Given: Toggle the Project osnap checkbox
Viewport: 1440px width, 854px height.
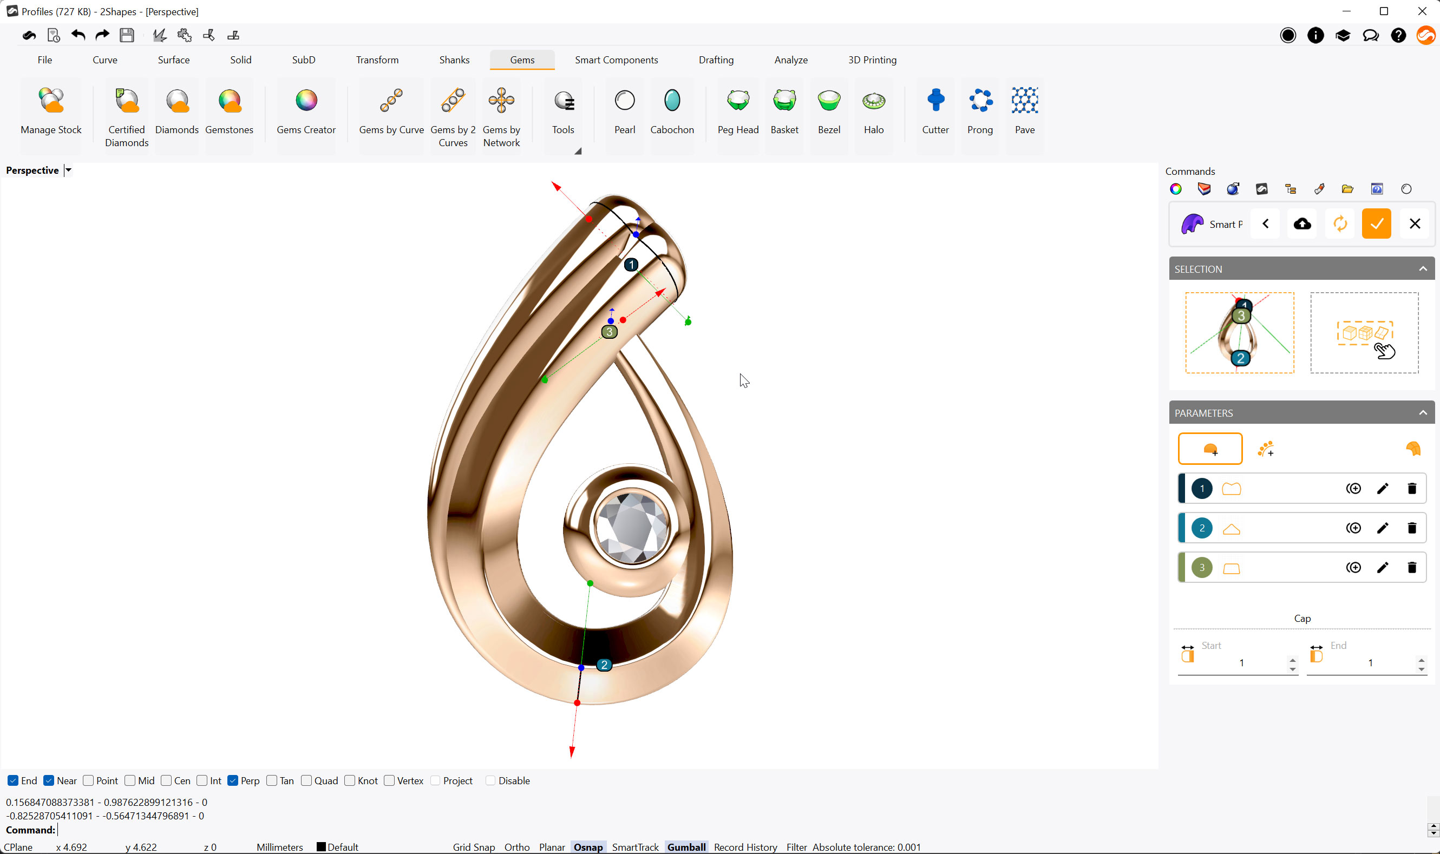Looking at the screenshot, I should pos(435,781).
